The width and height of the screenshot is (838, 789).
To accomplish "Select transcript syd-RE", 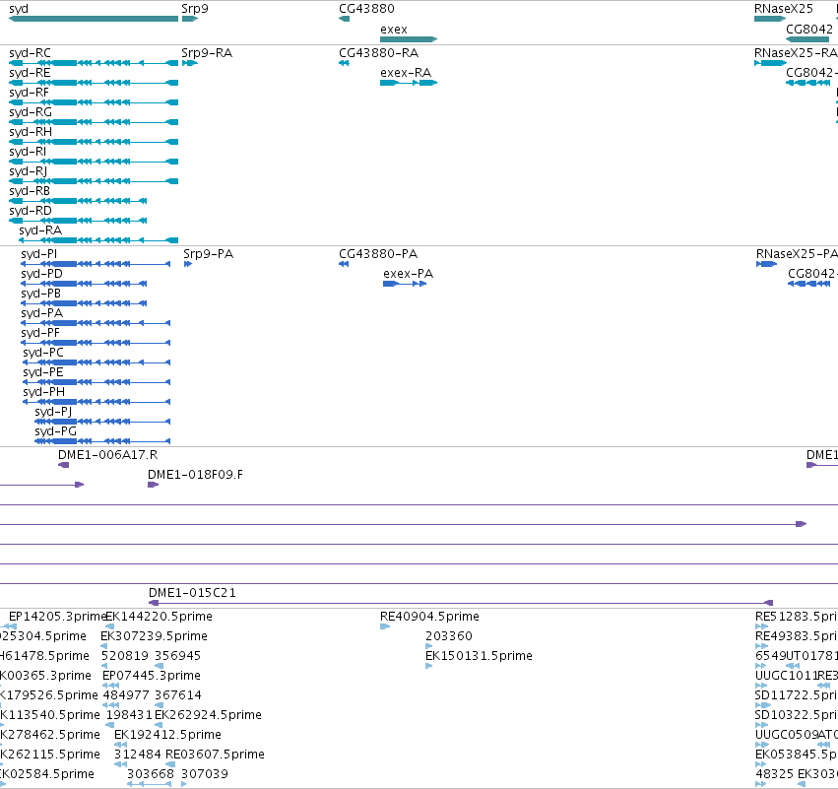I will [94, 83].
